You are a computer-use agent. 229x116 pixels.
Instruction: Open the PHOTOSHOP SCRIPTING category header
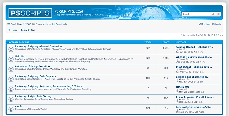tap(18, 42)
